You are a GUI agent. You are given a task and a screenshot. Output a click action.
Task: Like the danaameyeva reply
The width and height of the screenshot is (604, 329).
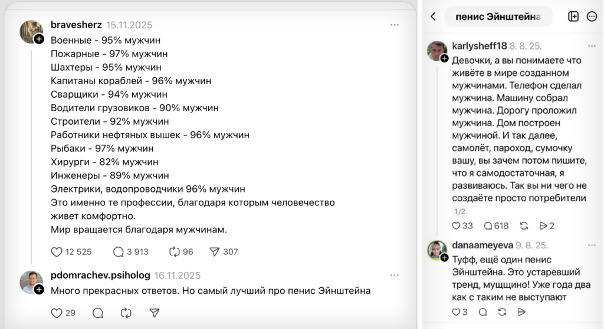[455, 312]
